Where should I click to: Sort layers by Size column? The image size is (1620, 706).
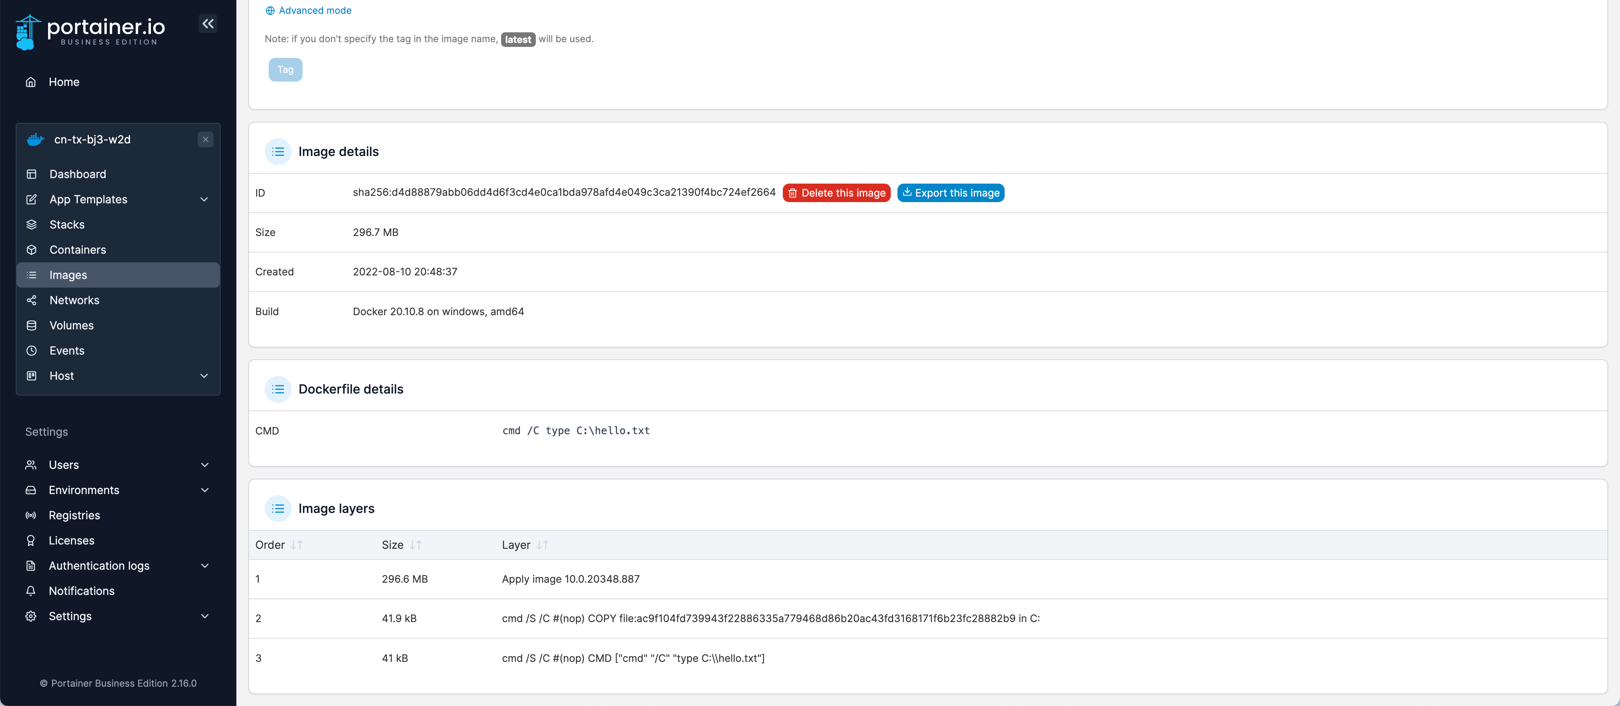pyautogui.click(x=401, y=544)
